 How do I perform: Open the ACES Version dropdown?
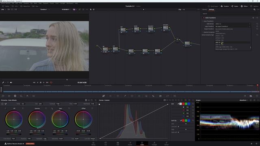[x=233, y=24]
